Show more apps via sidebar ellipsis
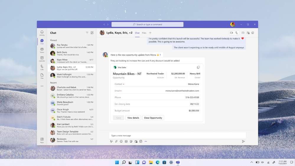Screen dimensions: 295x166 point(42,86)
